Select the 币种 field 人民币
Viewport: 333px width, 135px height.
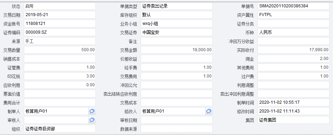coord(293,33)
